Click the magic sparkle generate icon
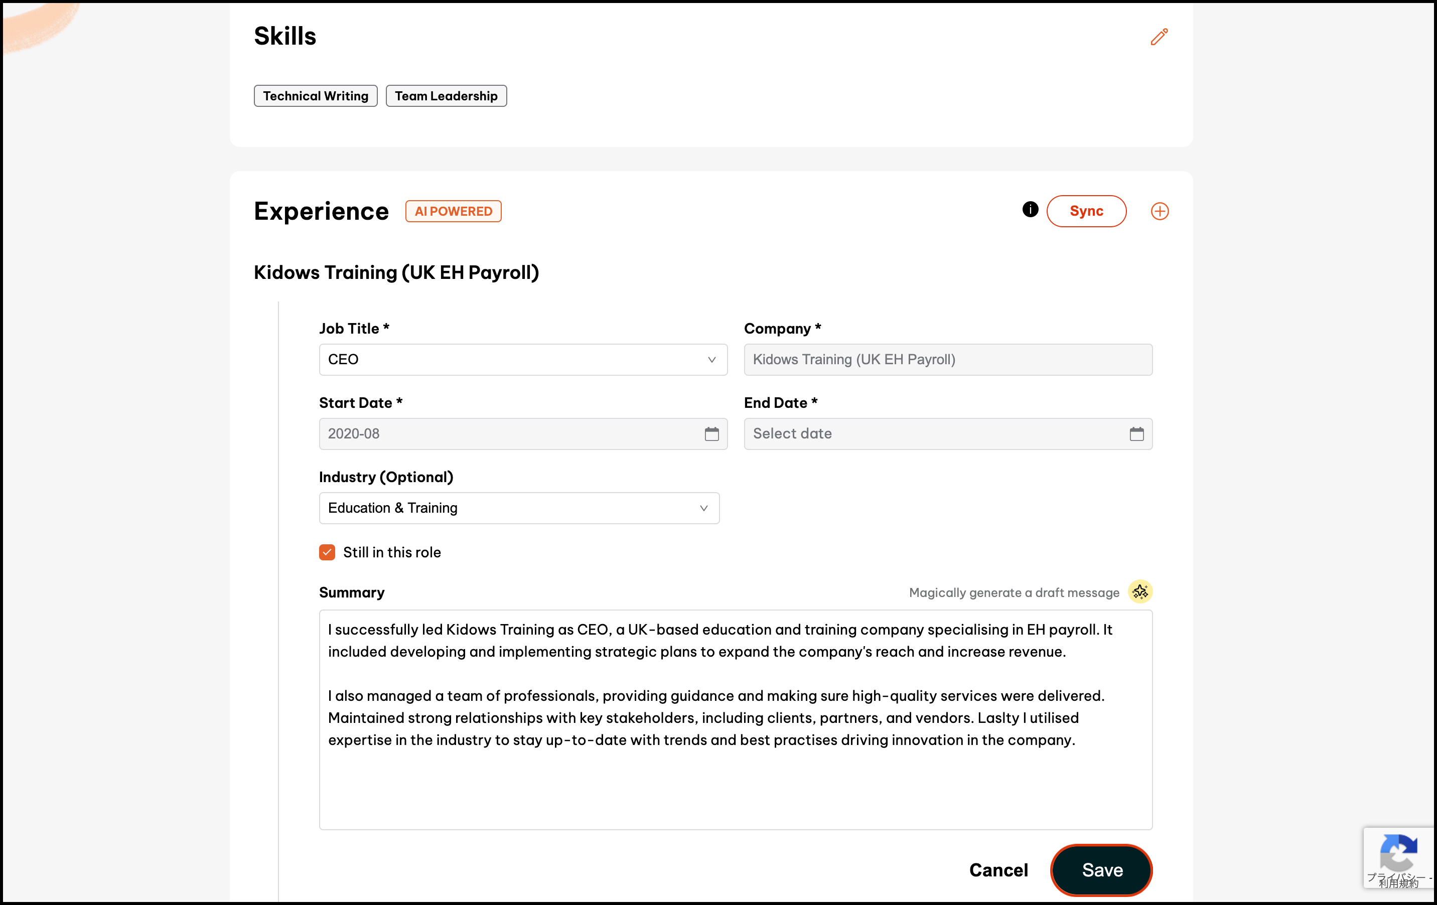This screenshot has height=905, width=1437. 1140,592
